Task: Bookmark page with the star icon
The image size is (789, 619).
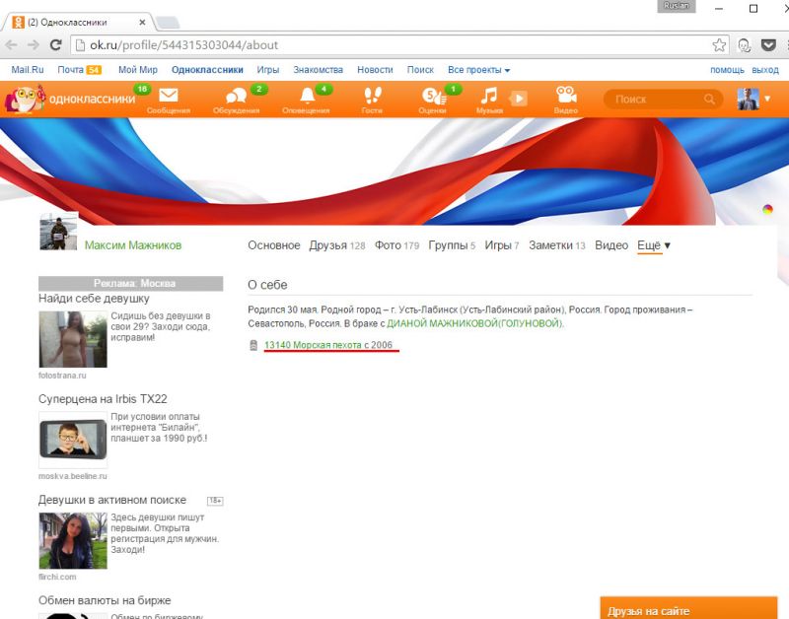Action: point(720,44)
